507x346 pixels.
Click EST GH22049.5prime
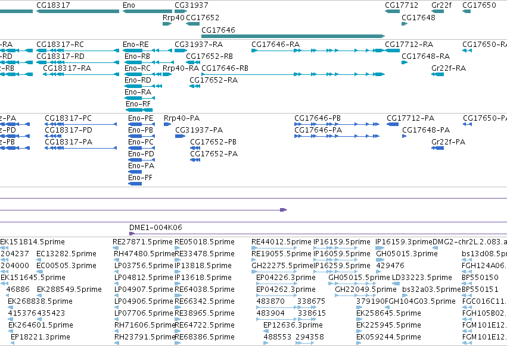365,290
